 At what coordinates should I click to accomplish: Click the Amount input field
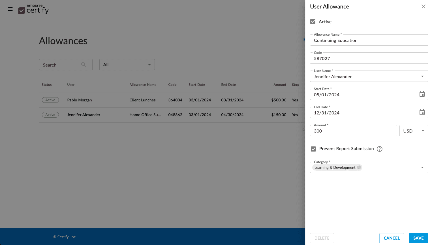(353, 131)
